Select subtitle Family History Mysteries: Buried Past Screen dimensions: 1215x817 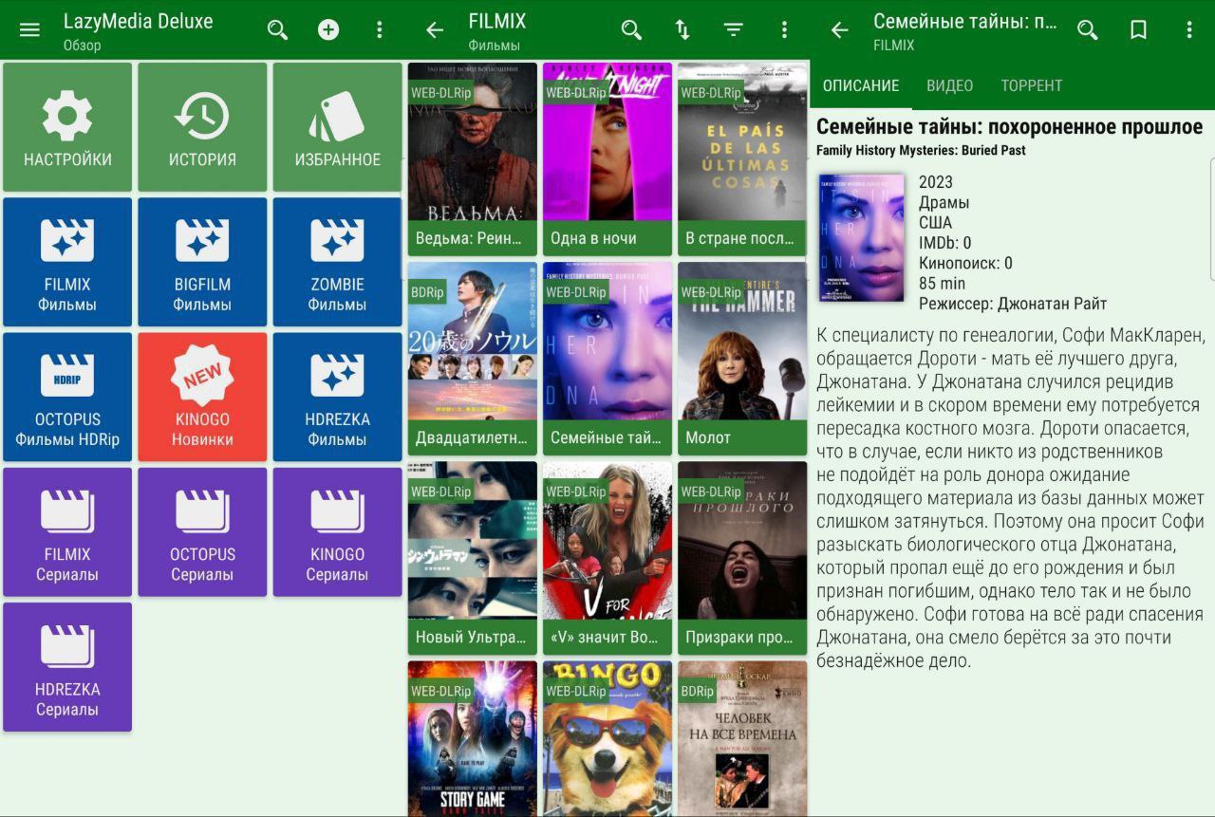(921, 150)
